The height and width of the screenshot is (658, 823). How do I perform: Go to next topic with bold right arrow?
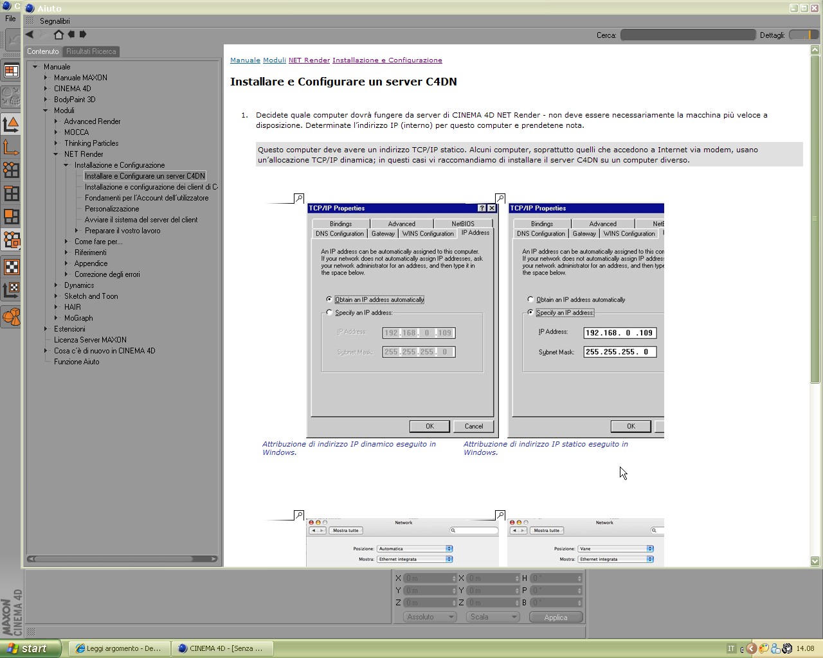coord(83,35)
